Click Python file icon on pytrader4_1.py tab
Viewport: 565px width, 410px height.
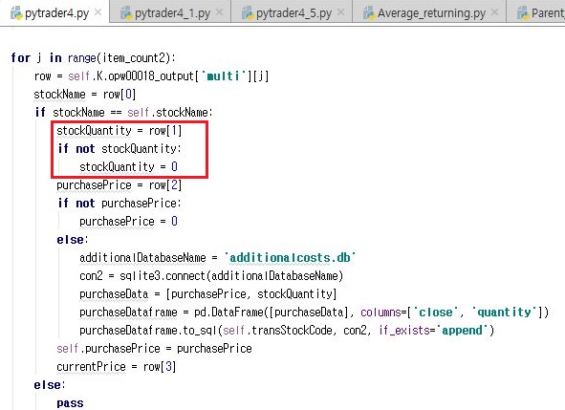coord(126,13)
